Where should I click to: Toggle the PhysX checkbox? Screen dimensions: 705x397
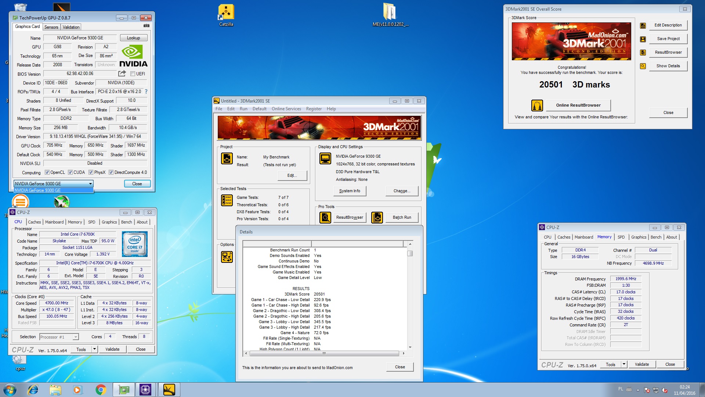(x=91, y=172)
